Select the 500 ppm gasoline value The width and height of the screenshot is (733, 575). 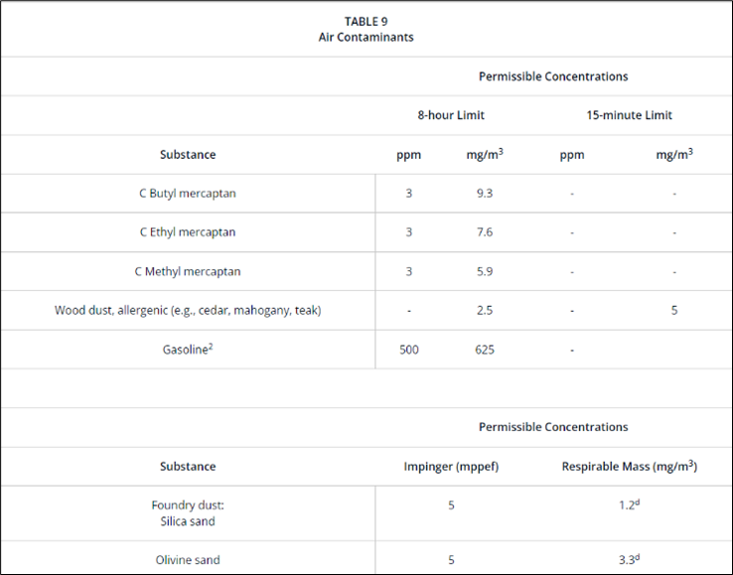(x=409, y=350)
